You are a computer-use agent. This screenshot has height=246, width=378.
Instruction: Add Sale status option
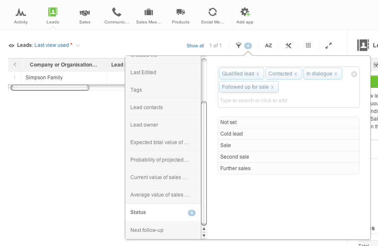point(289,145)
